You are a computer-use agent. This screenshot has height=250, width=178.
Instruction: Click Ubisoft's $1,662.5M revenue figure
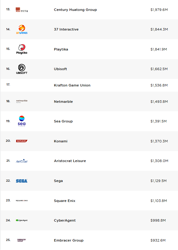[x=159, y=69]
